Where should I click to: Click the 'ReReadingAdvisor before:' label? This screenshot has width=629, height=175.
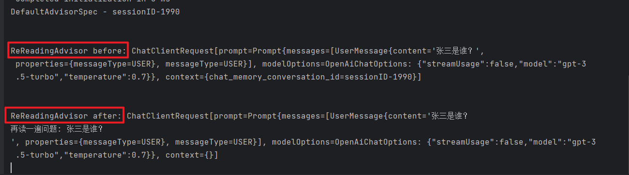[x=69, y=50]
